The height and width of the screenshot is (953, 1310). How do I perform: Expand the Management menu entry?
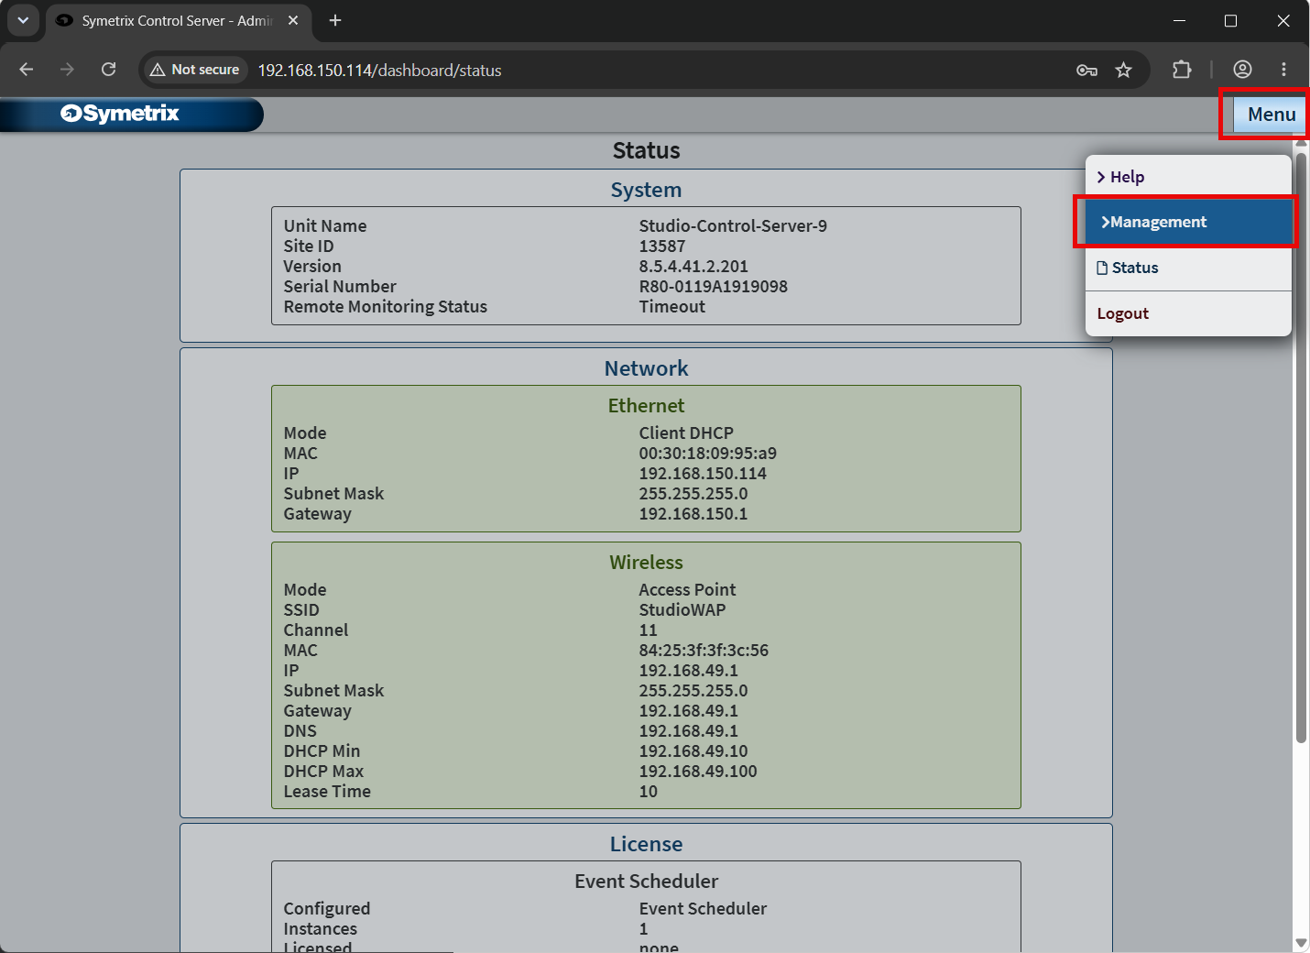tap(1188, 222)
